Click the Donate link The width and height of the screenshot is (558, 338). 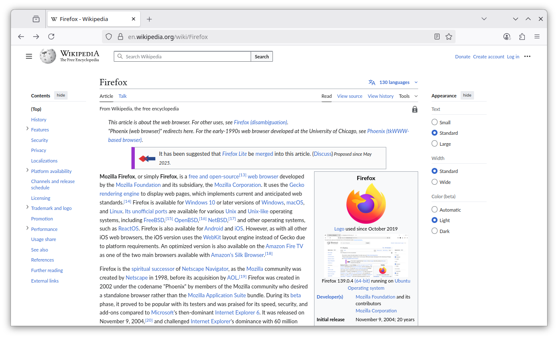[463, 57]
